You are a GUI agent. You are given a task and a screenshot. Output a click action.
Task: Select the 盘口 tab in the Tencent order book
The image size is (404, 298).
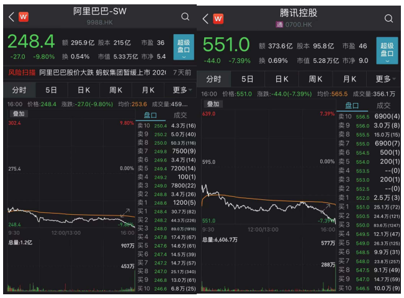point(352,106)
